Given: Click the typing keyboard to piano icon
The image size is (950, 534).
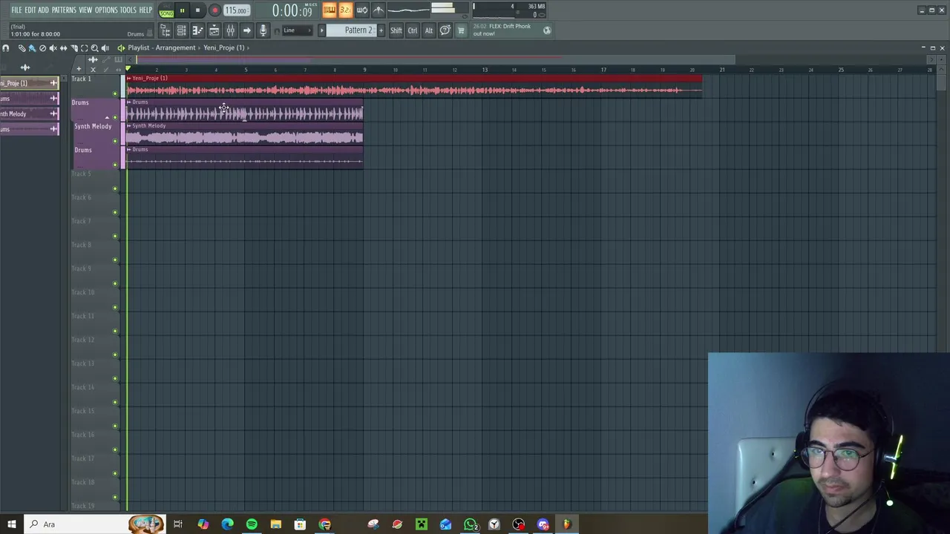Looking at the screenshot, I should (x=329, y=10).
